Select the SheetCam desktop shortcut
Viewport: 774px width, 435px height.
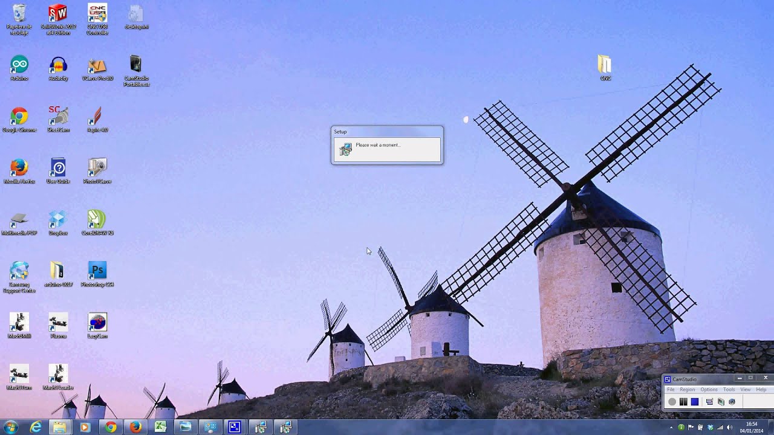coord(58,120)
